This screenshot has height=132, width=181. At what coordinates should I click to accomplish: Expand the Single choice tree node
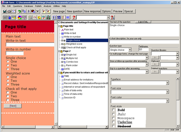click(x=62, y=41)
